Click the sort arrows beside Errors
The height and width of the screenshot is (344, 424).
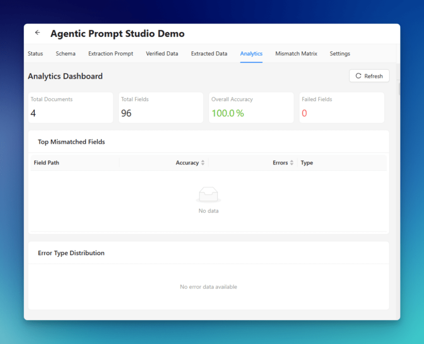291,163
